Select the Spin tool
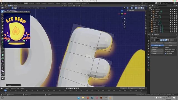This screenshot has height=100, width=178. (x=3, y=58)
